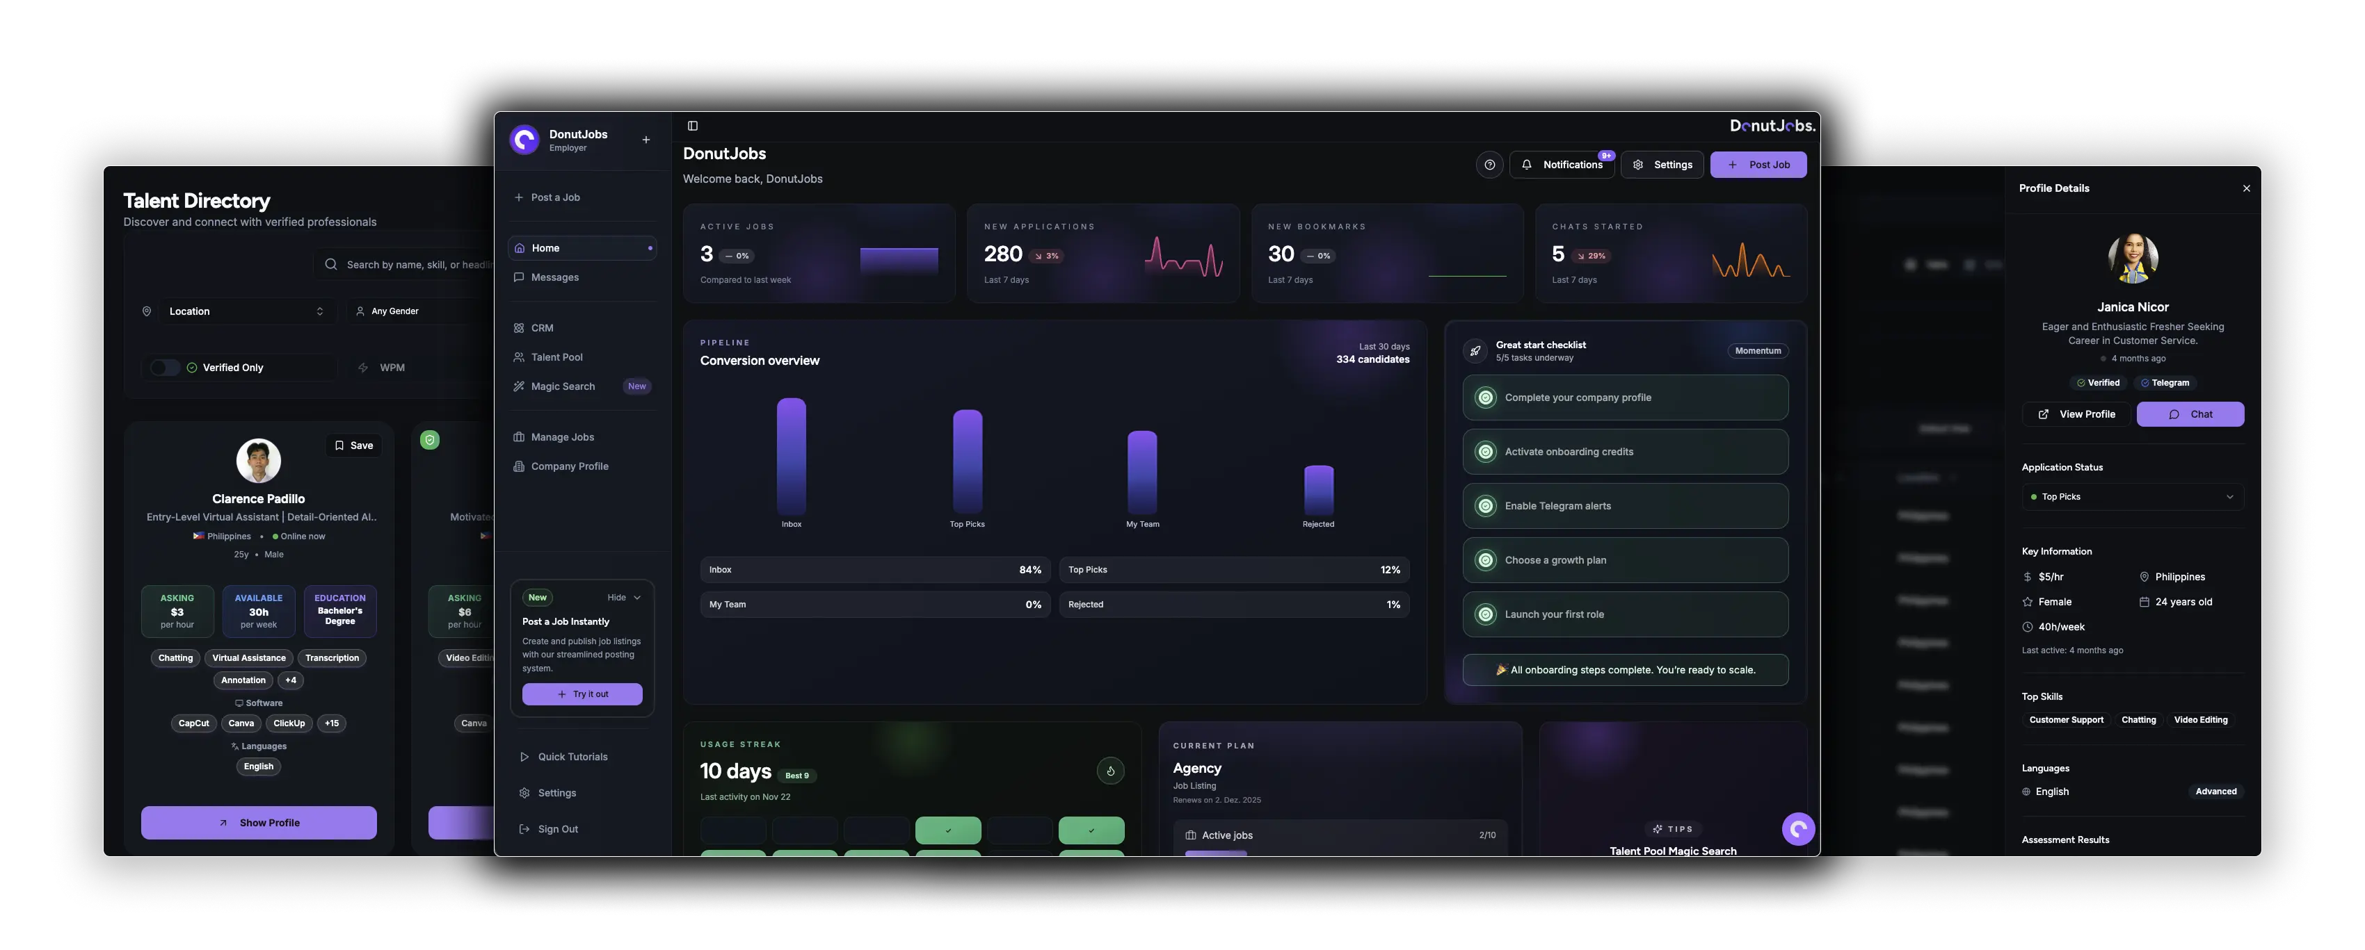
Task: Open the Location dropdown filter
Action: pyautogui.click(x=245, y=312)
